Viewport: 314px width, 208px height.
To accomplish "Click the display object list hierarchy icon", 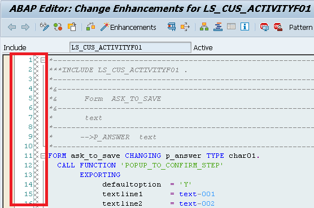I will point(204,26).
